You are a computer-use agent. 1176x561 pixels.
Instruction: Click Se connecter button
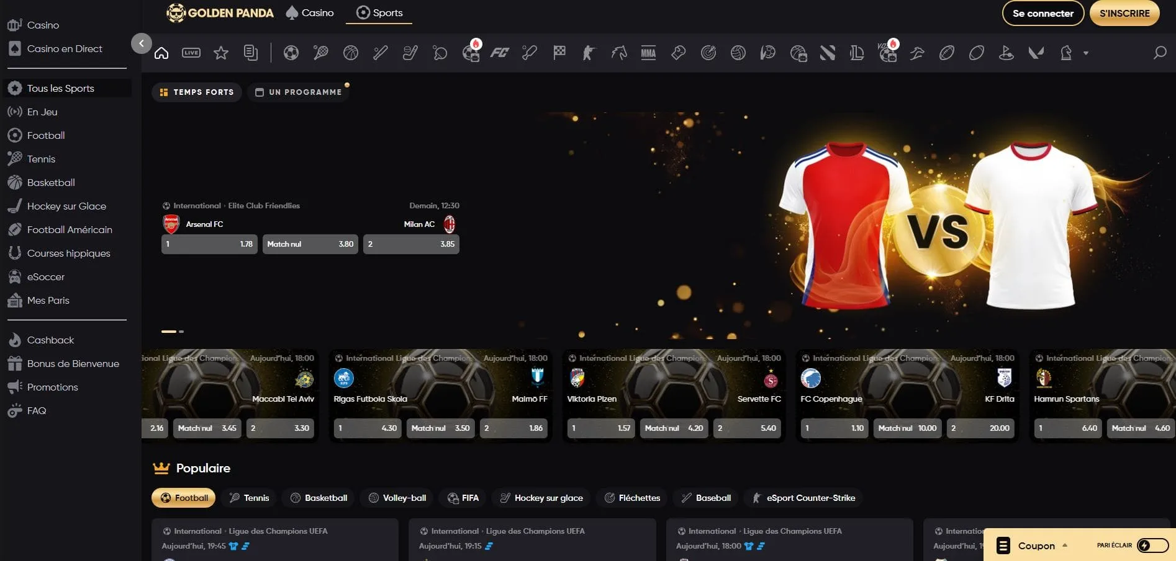[x=1043, y=13]
